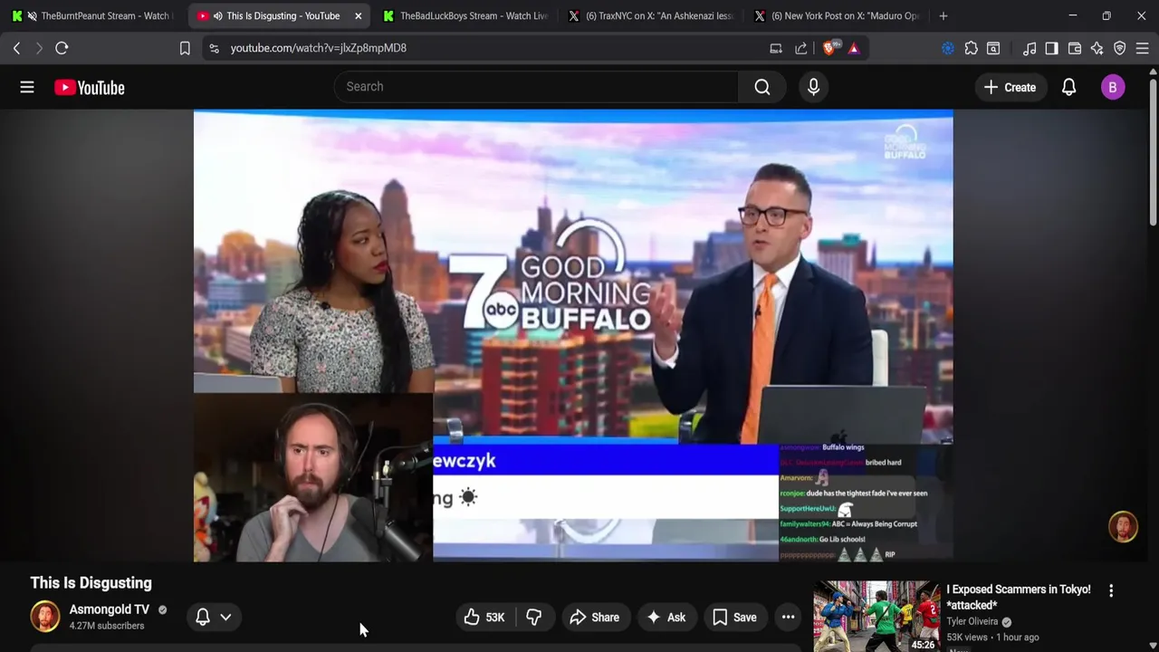Open the Brave Rewards triangle icon

point(854,48)
